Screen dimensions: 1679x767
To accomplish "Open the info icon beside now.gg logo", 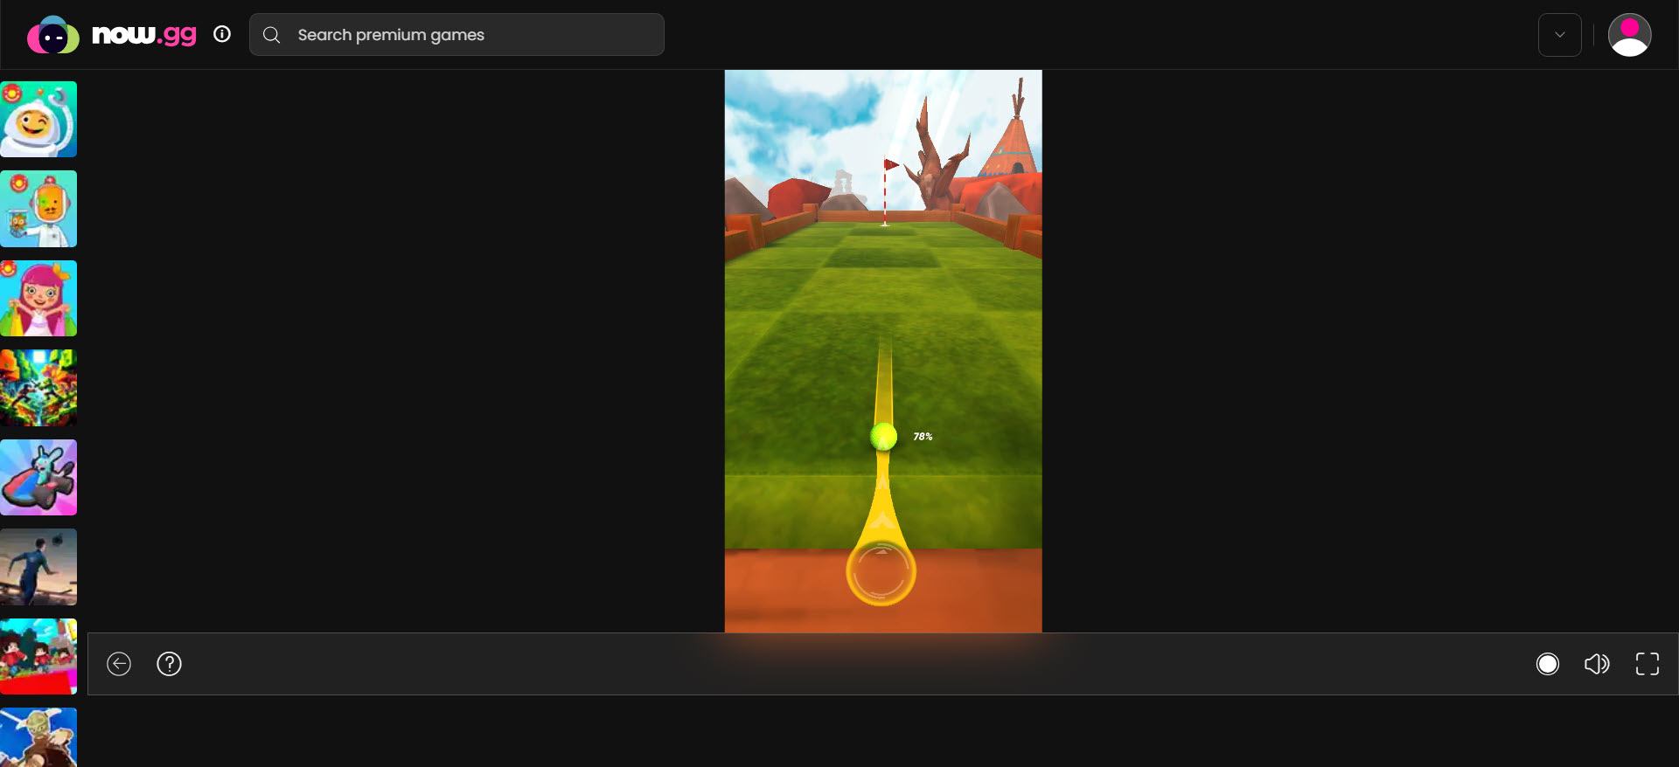I will [x=222, y=34].
